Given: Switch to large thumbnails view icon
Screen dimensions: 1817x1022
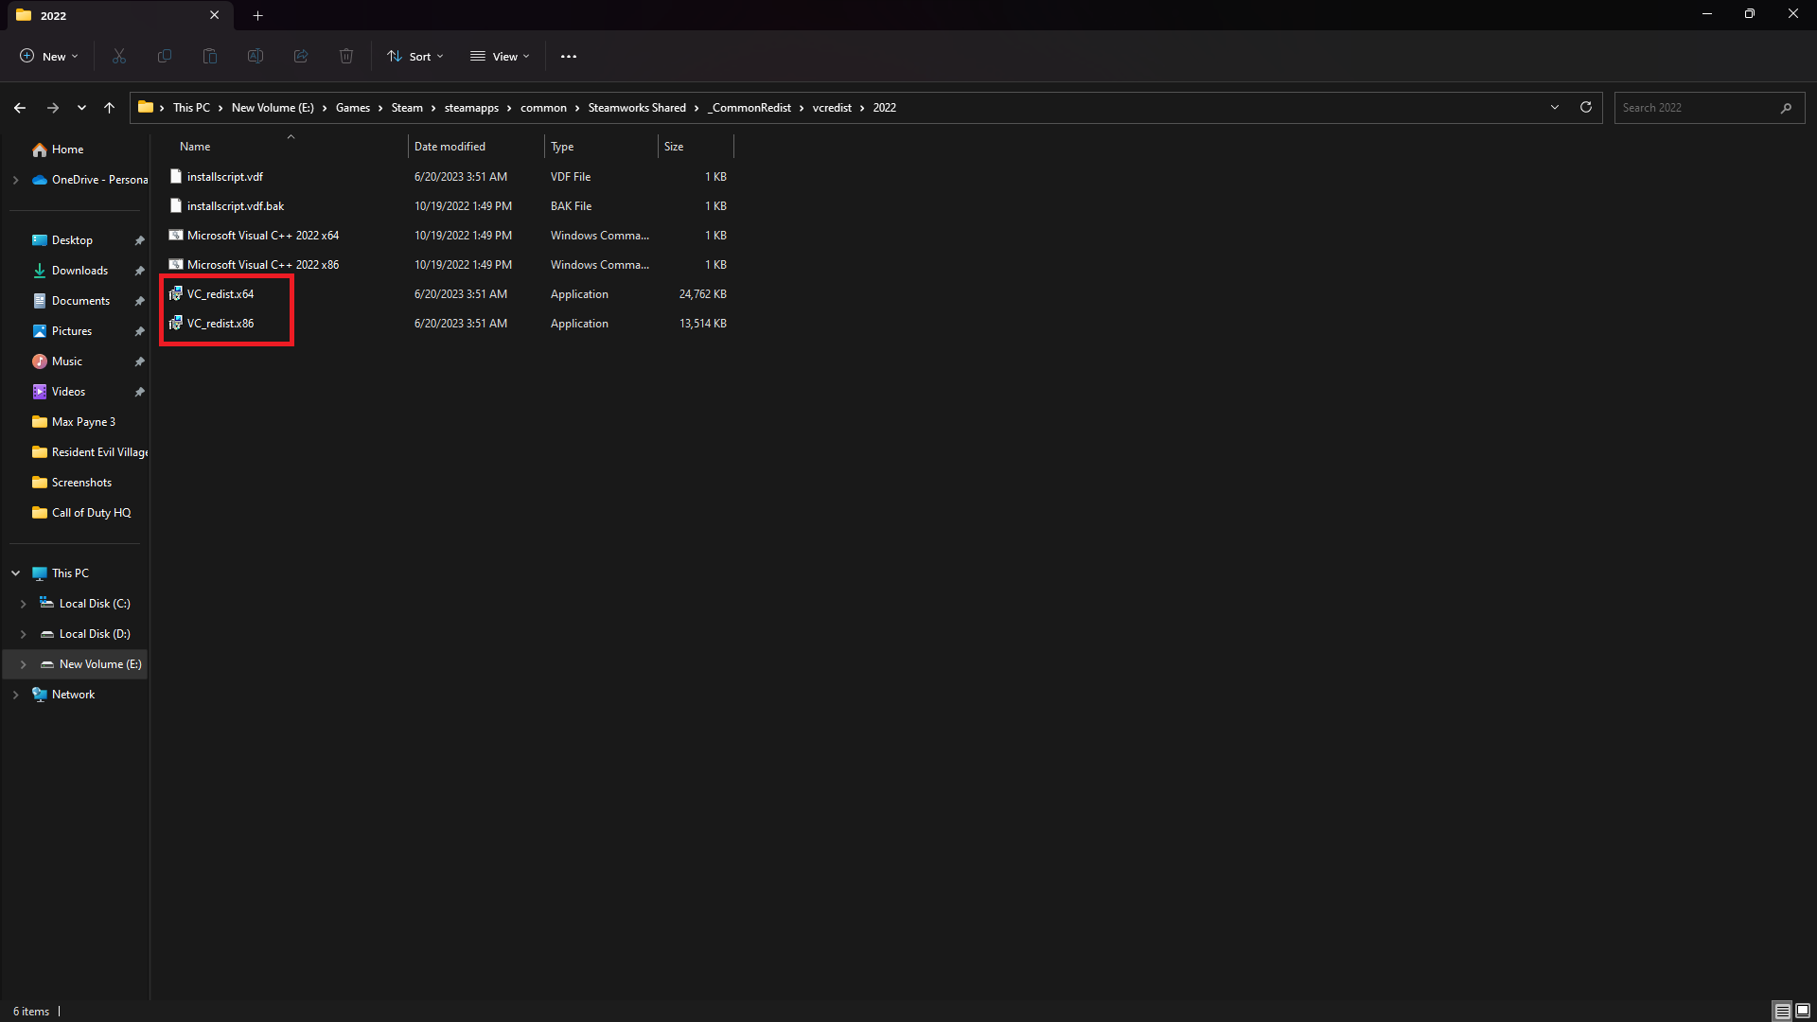Looking at the screenshot, I should 1803,1011.
